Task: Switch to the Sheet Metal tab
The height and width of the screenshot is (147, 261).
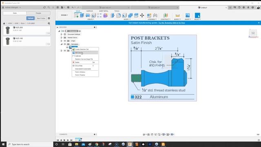Action: point(104,11)
